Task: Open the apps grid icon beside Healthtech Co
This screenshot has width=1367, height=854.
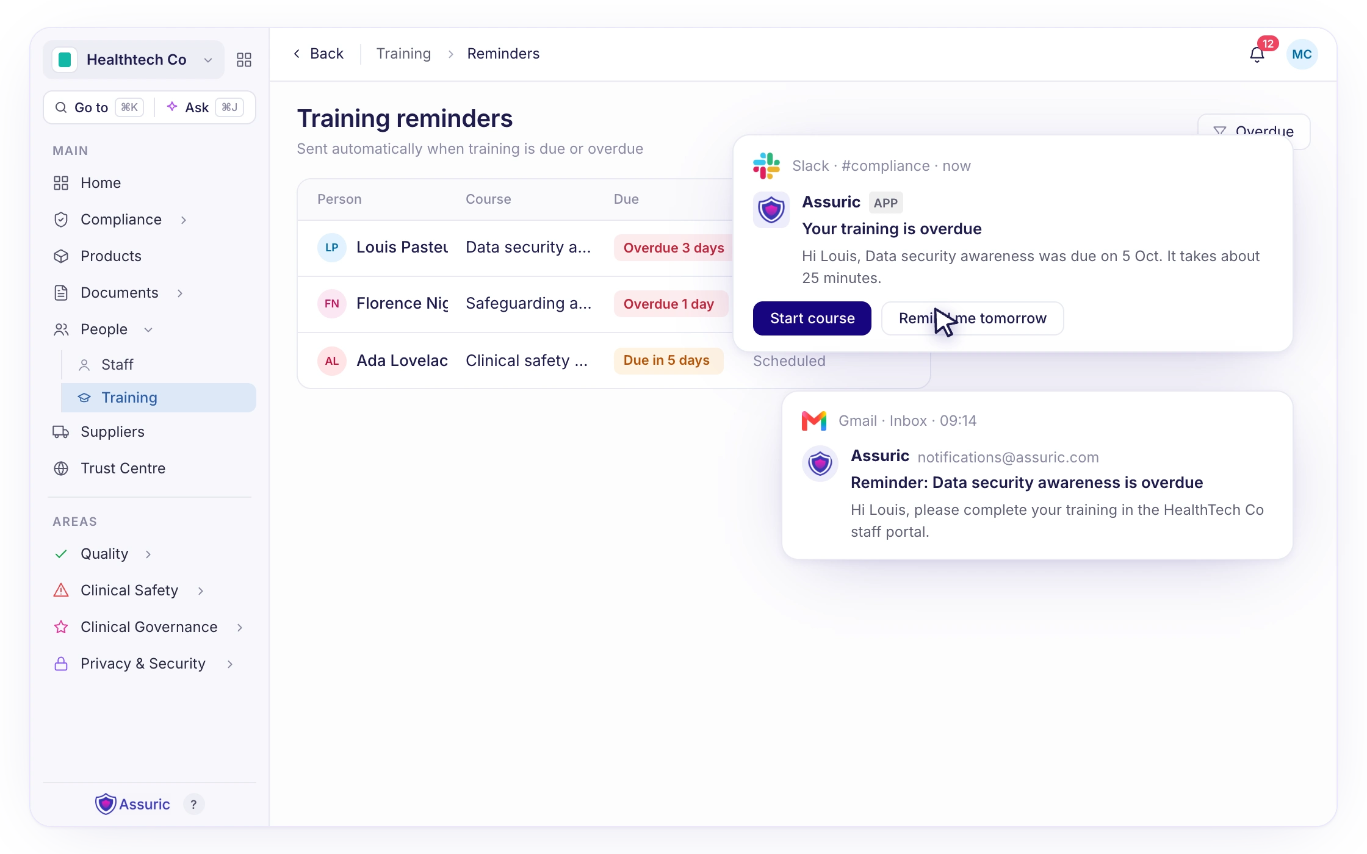Action: [x=244, y=60]
